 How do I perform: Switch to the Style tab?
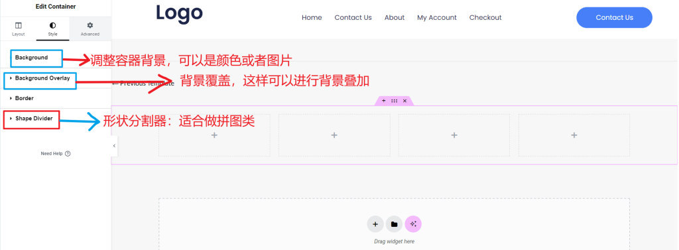click(x=53, y=29)
